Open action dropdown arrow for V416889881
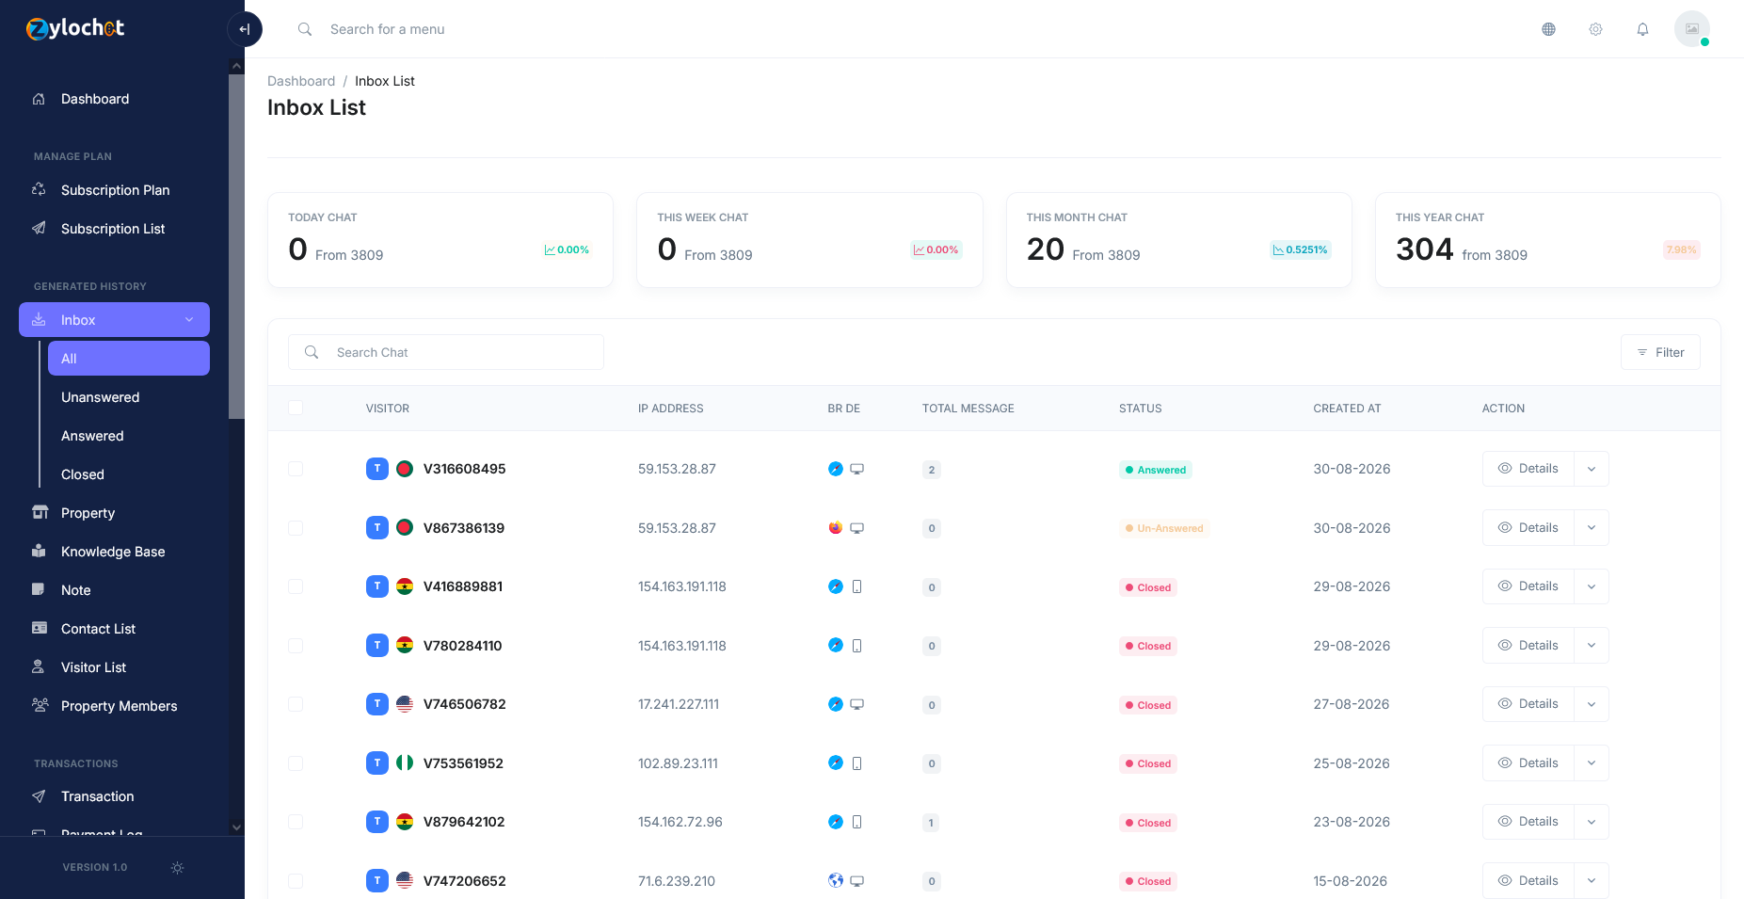Image resolution: width=1744 pixels, height=899 pixels. (x=1592, y=586)
